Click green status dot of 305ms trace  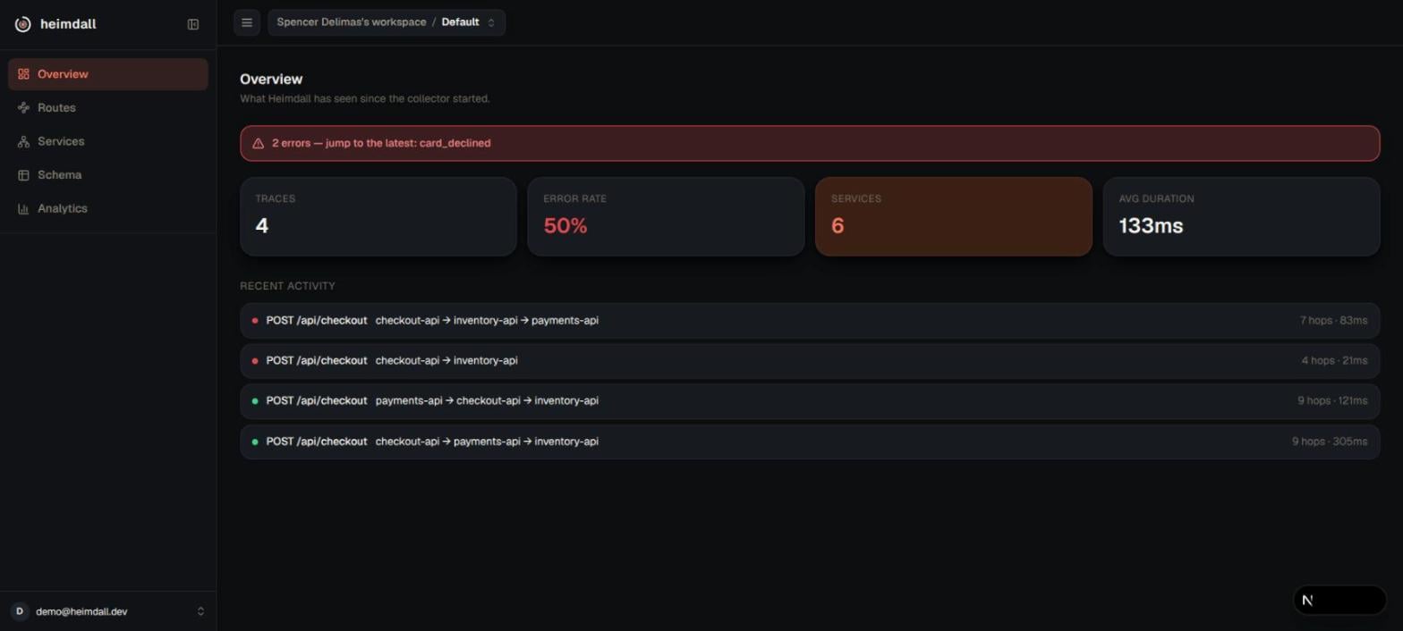[x=255, y=442]
